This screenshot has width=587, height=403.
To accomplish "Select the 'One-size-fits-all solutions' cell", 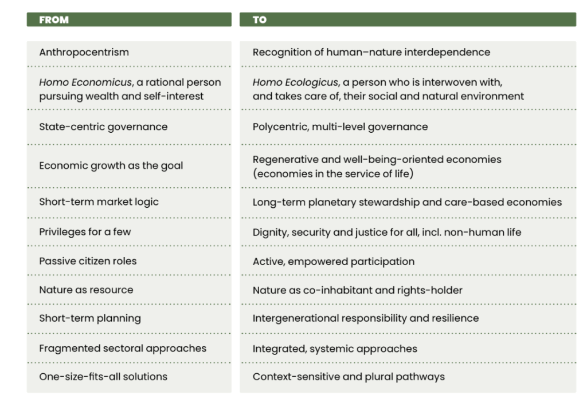I will coord(103,377).
